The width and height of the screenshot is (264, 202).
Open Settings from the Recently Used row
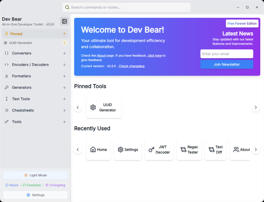click(x=128, y=149)
